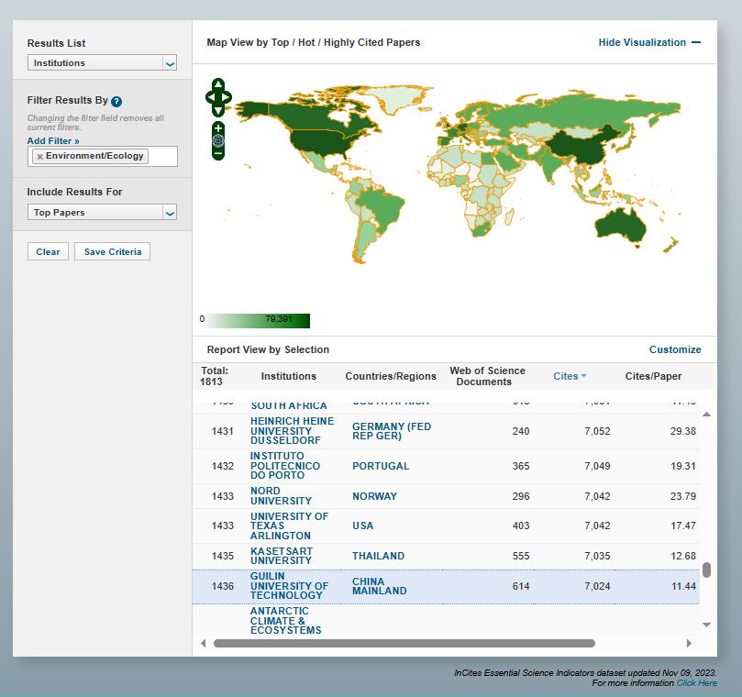742x697 pixels.
Task: Remove the Environment/Ecology filter tag
Action: pos(39,157)
